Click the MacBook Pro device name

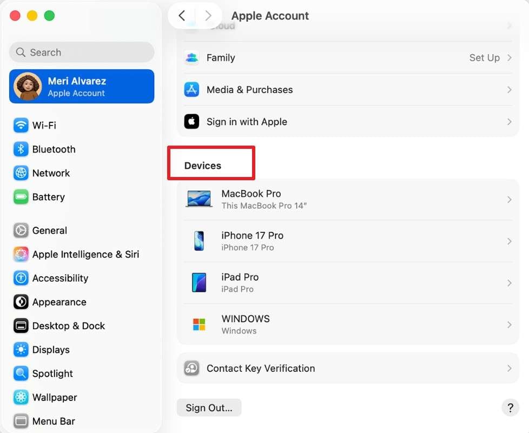[x=251, y=193]
